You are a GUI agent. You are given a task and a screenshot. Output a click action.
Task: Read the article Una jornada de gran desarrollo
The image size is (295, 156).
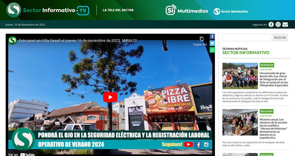pyautogui.click(x=274, y=79)
